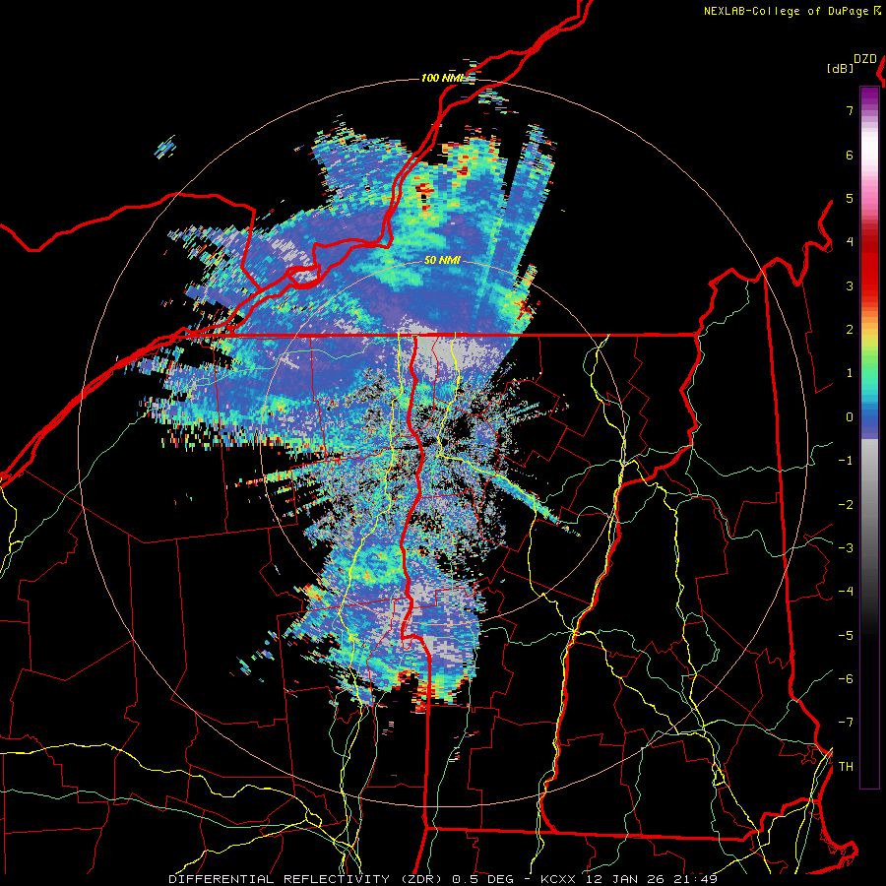Click the DZD legend title
886x886 pixels.
tap(864, 59)
